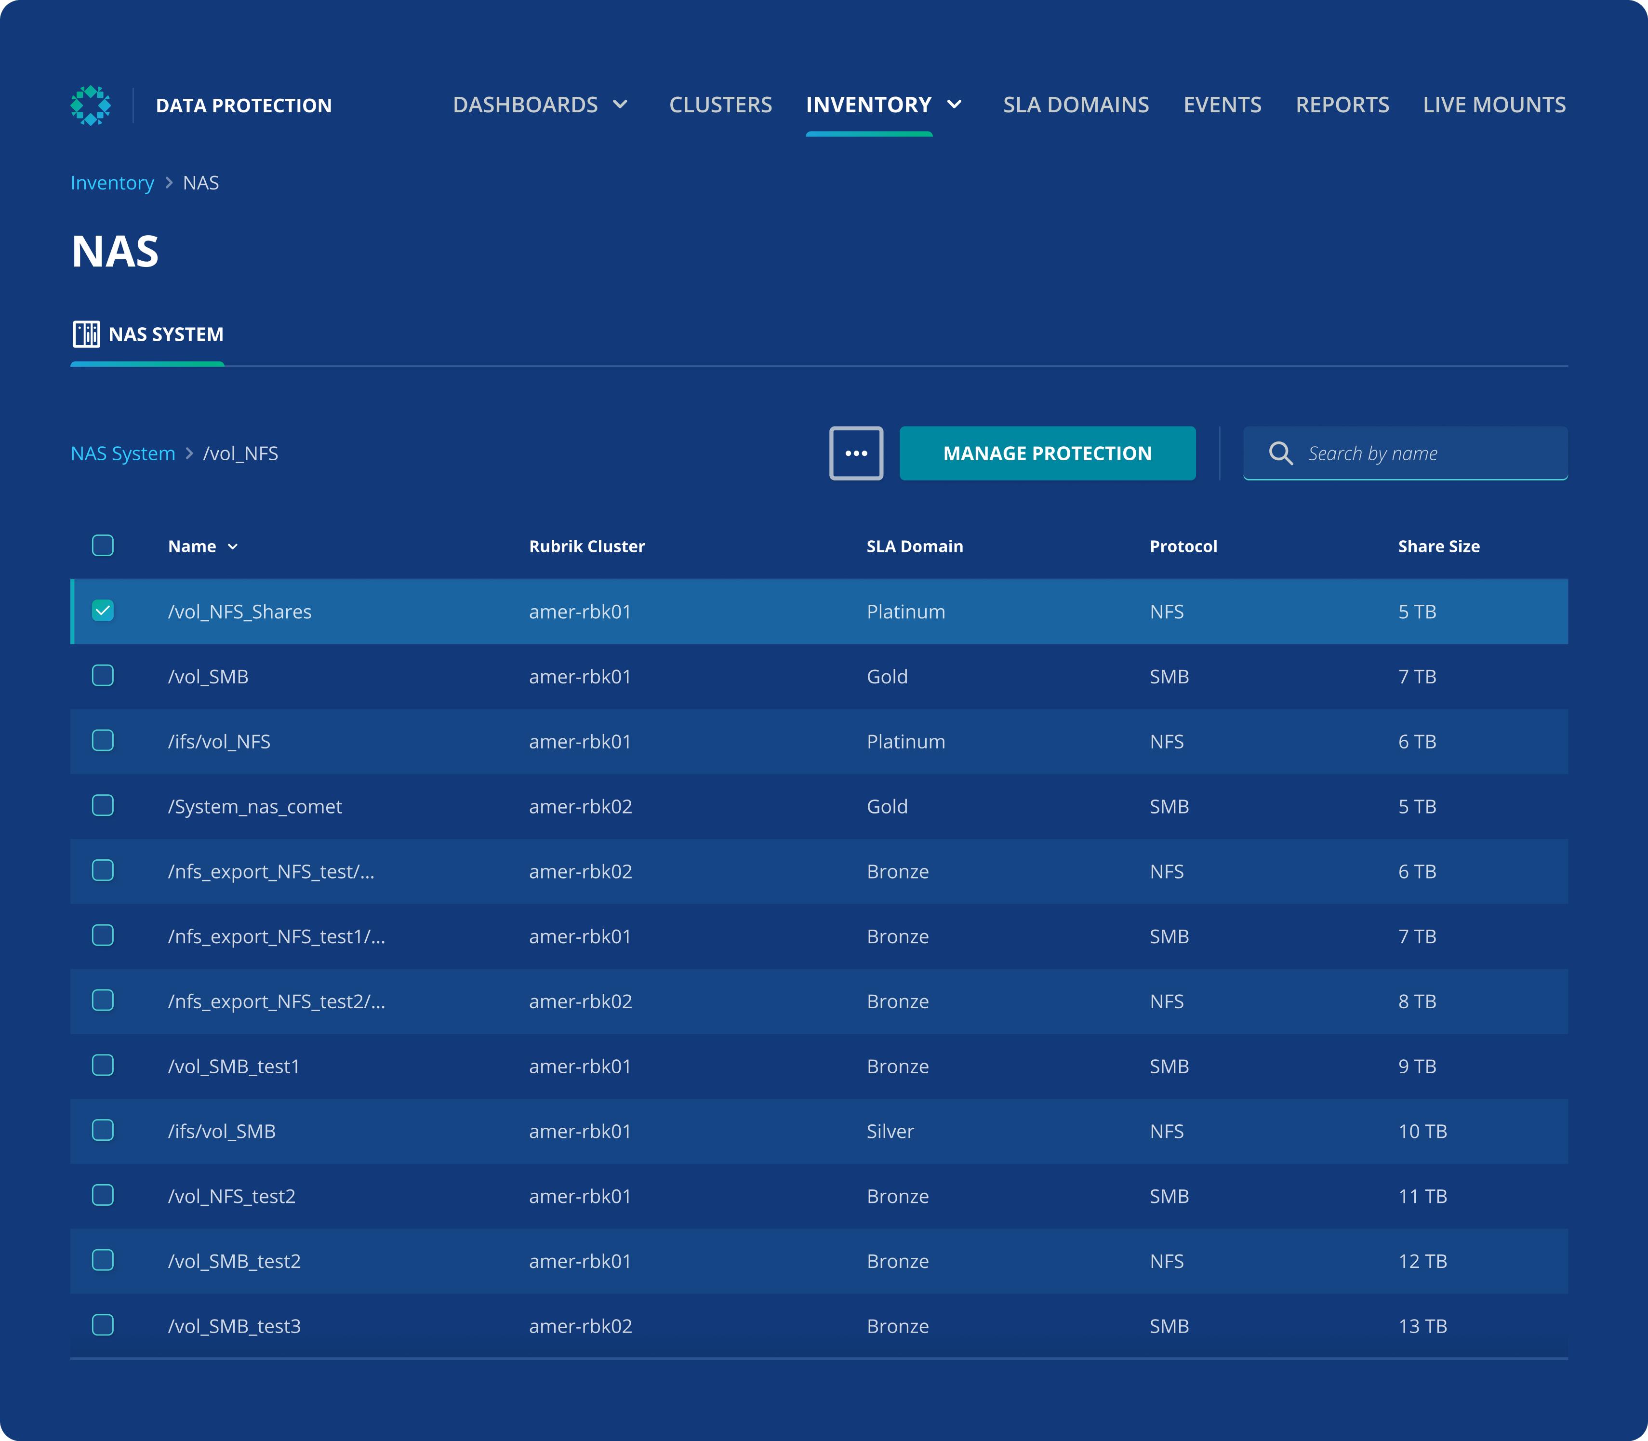Check the /nfs_export_NFS_test2/... row checkbox

103,1001
